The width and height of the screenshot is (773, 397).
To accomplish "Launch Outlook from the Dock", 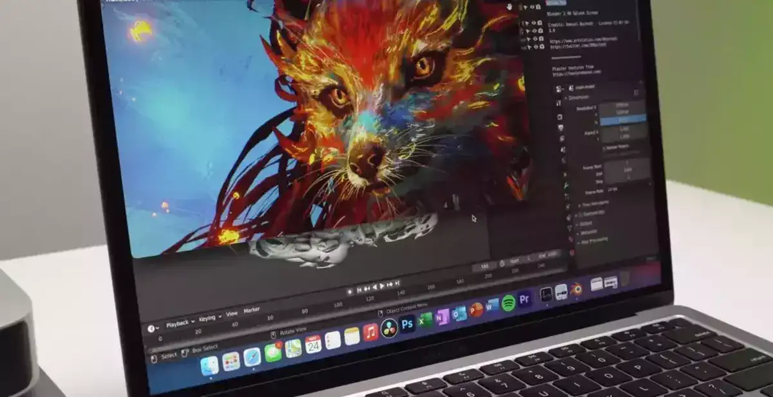I will coord(459,313).
